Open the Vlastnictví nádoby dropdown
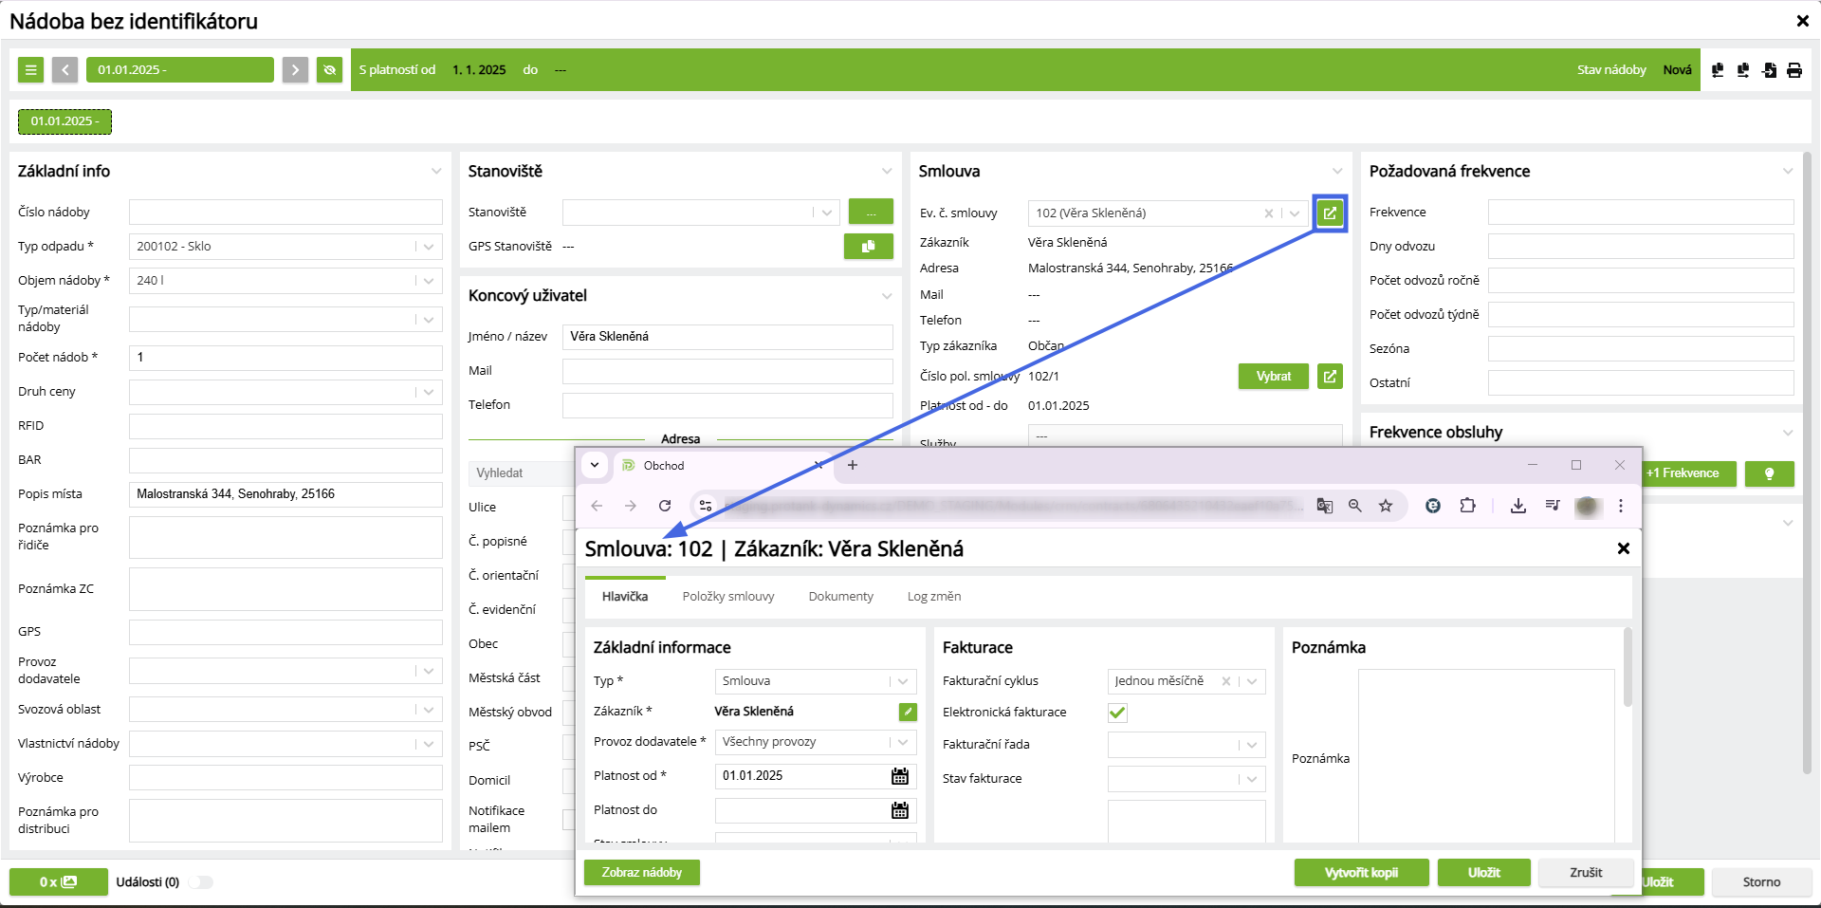 429,744
